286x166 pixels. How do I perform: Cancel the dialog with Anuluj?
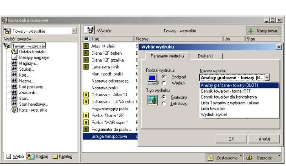264,139
